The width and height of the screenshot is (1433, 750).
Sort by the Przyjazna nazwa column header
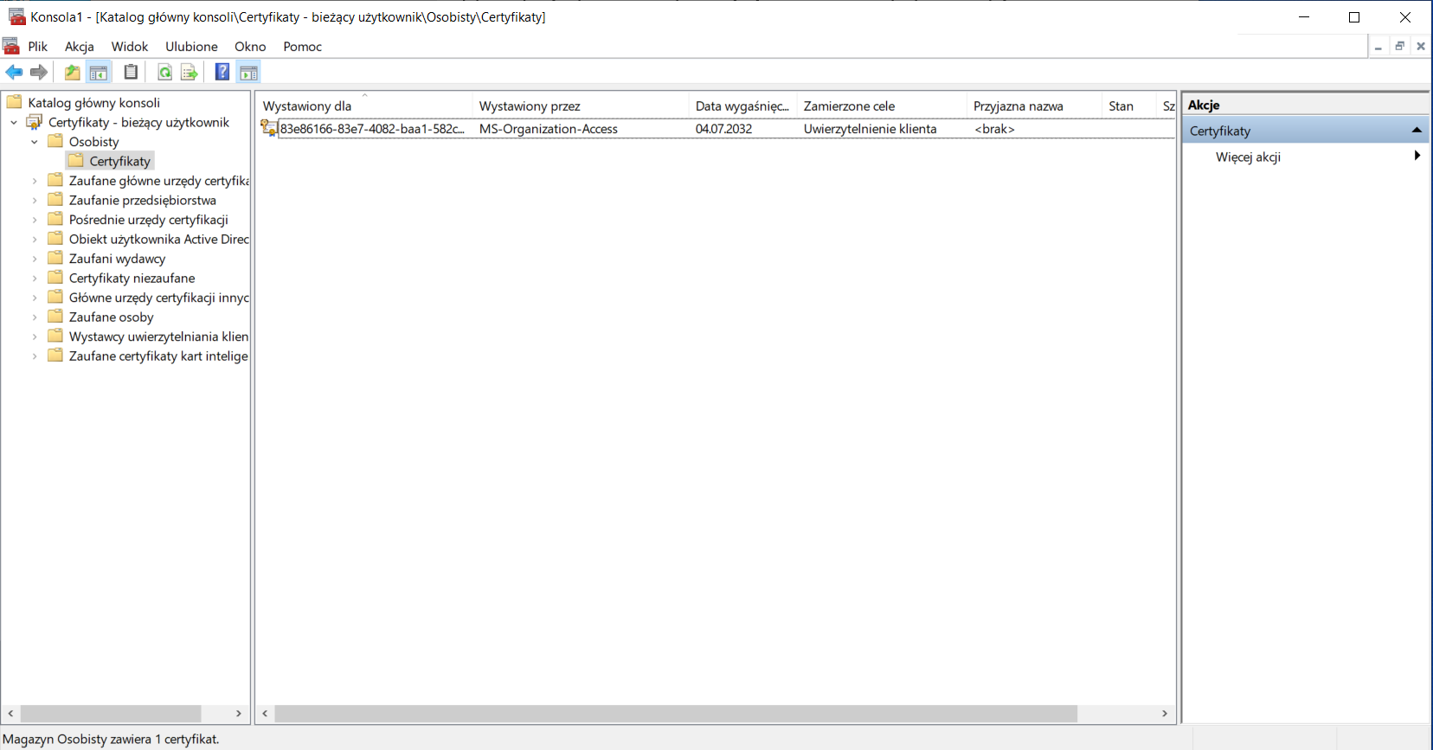tap(1034, 106)
